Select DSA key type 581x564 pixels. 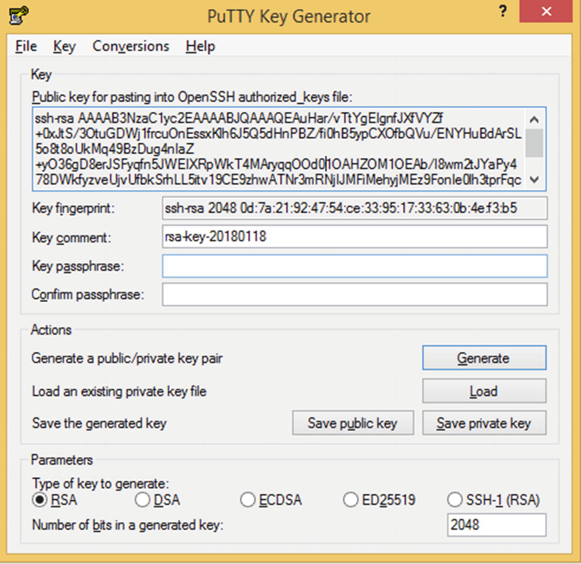143,500
